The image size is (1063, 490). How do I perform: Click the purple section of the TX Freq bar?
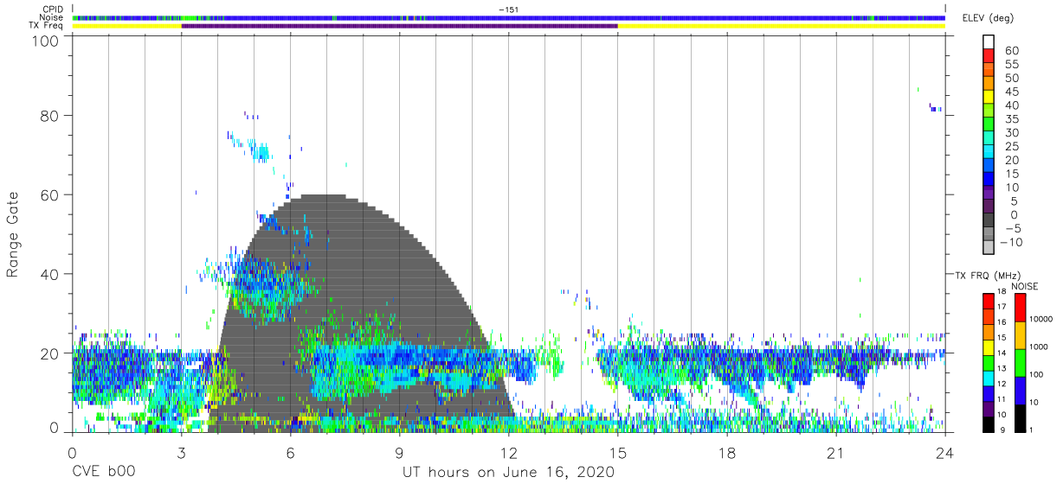(x=399, y=26)
